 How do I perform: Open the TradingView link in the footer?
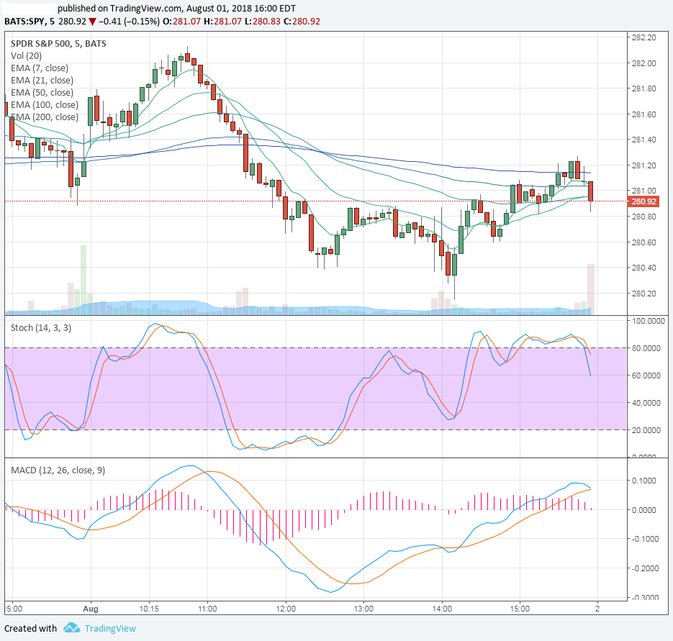tap(110, 629)
